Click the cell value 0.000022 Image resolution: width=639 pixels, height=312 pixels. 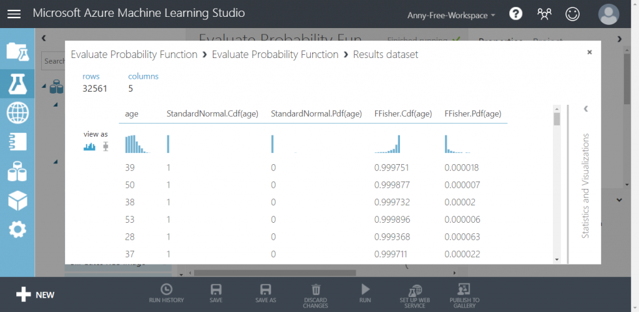click(x=462, y=254)
